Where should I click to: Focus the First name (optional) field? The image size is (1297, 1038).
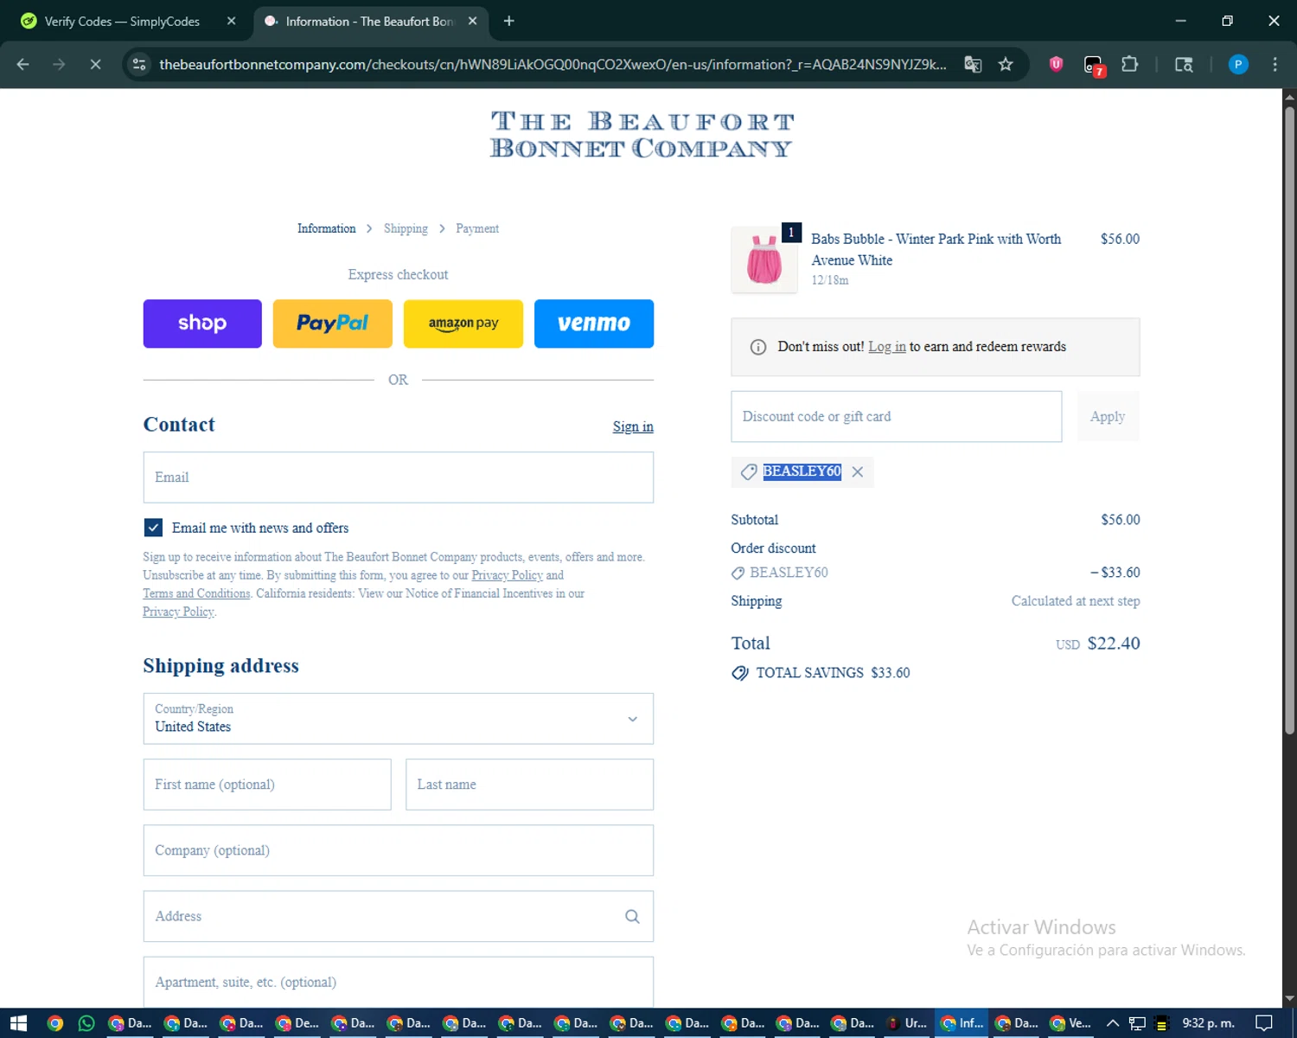click(x=267, y=785)
